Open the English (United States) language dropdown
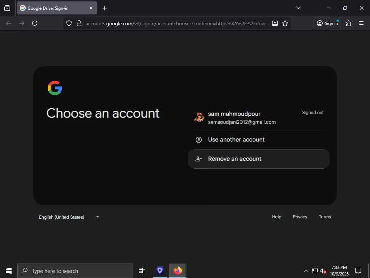 click(x=69, y=217)
